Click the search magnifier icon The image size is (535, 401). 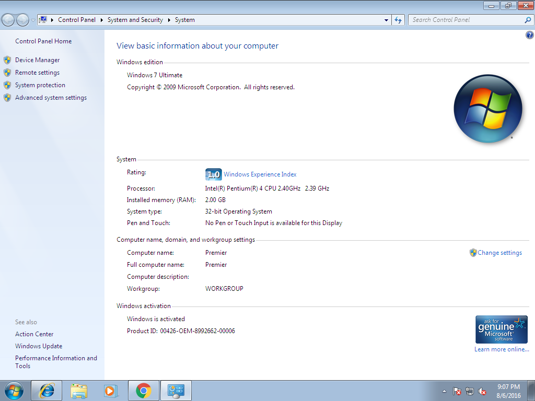pyautogui.click(x=528, y=20)
